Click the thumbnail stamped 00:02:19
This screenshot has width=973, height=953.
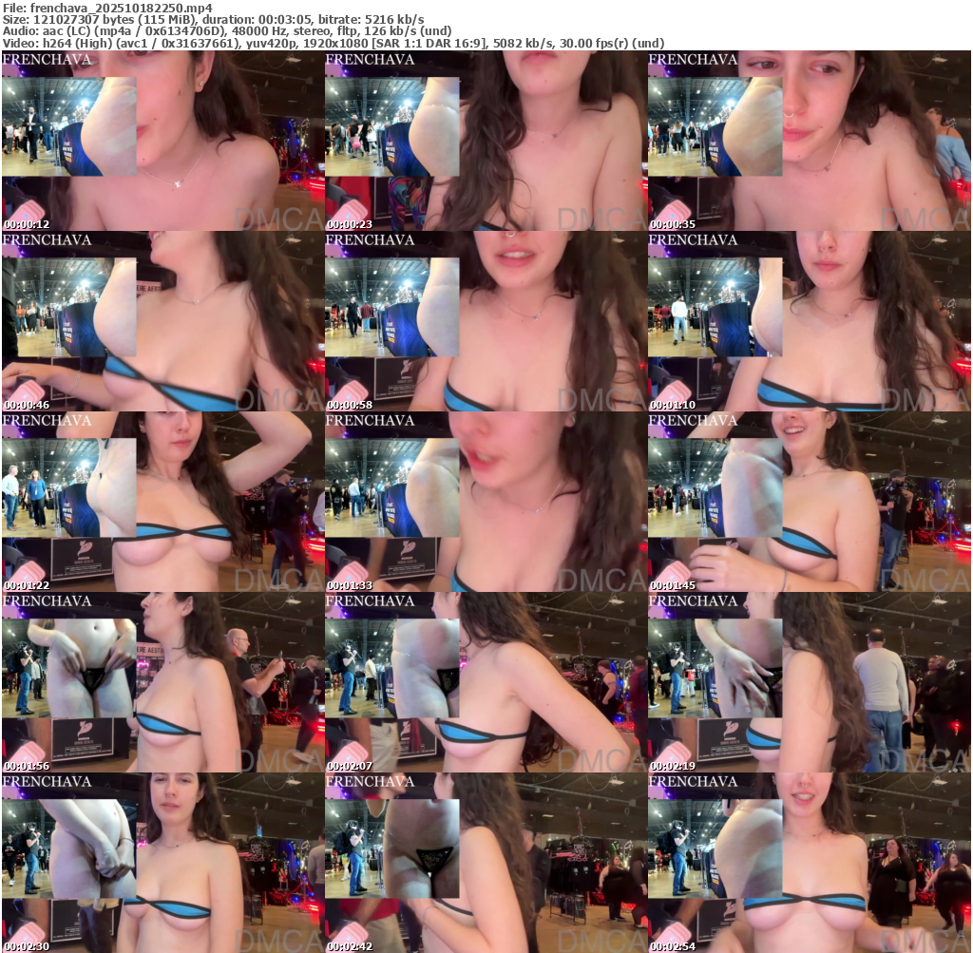(x=810, y=682)
